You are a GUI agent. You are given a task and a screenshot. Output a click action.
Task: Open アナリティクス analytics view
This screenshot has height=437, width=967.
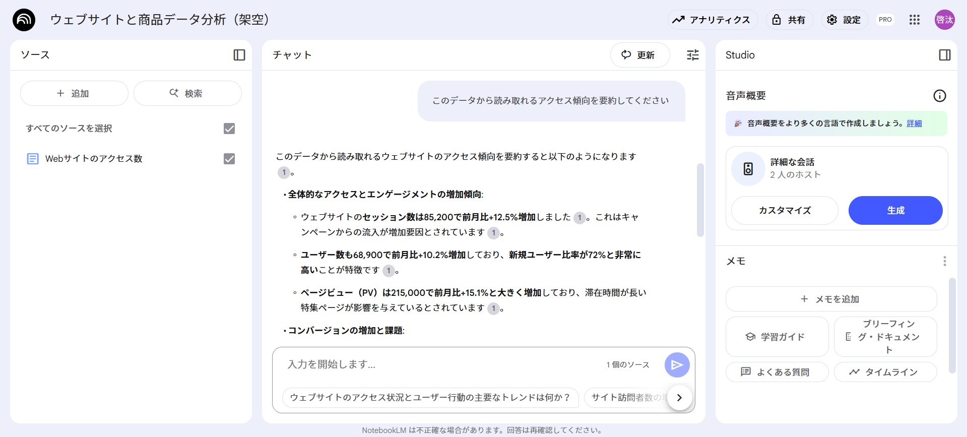713,20
